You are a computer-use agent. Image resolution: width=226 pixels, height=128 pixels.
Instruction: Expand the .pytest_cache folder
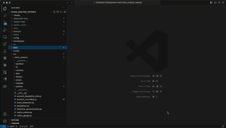click(x=37, y=25)
